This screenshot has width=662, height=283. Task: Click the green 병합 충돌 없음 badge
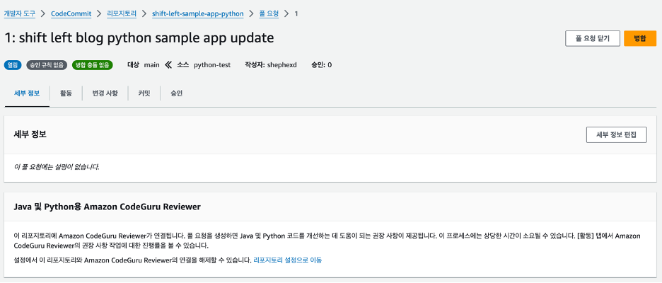[92, 65]
